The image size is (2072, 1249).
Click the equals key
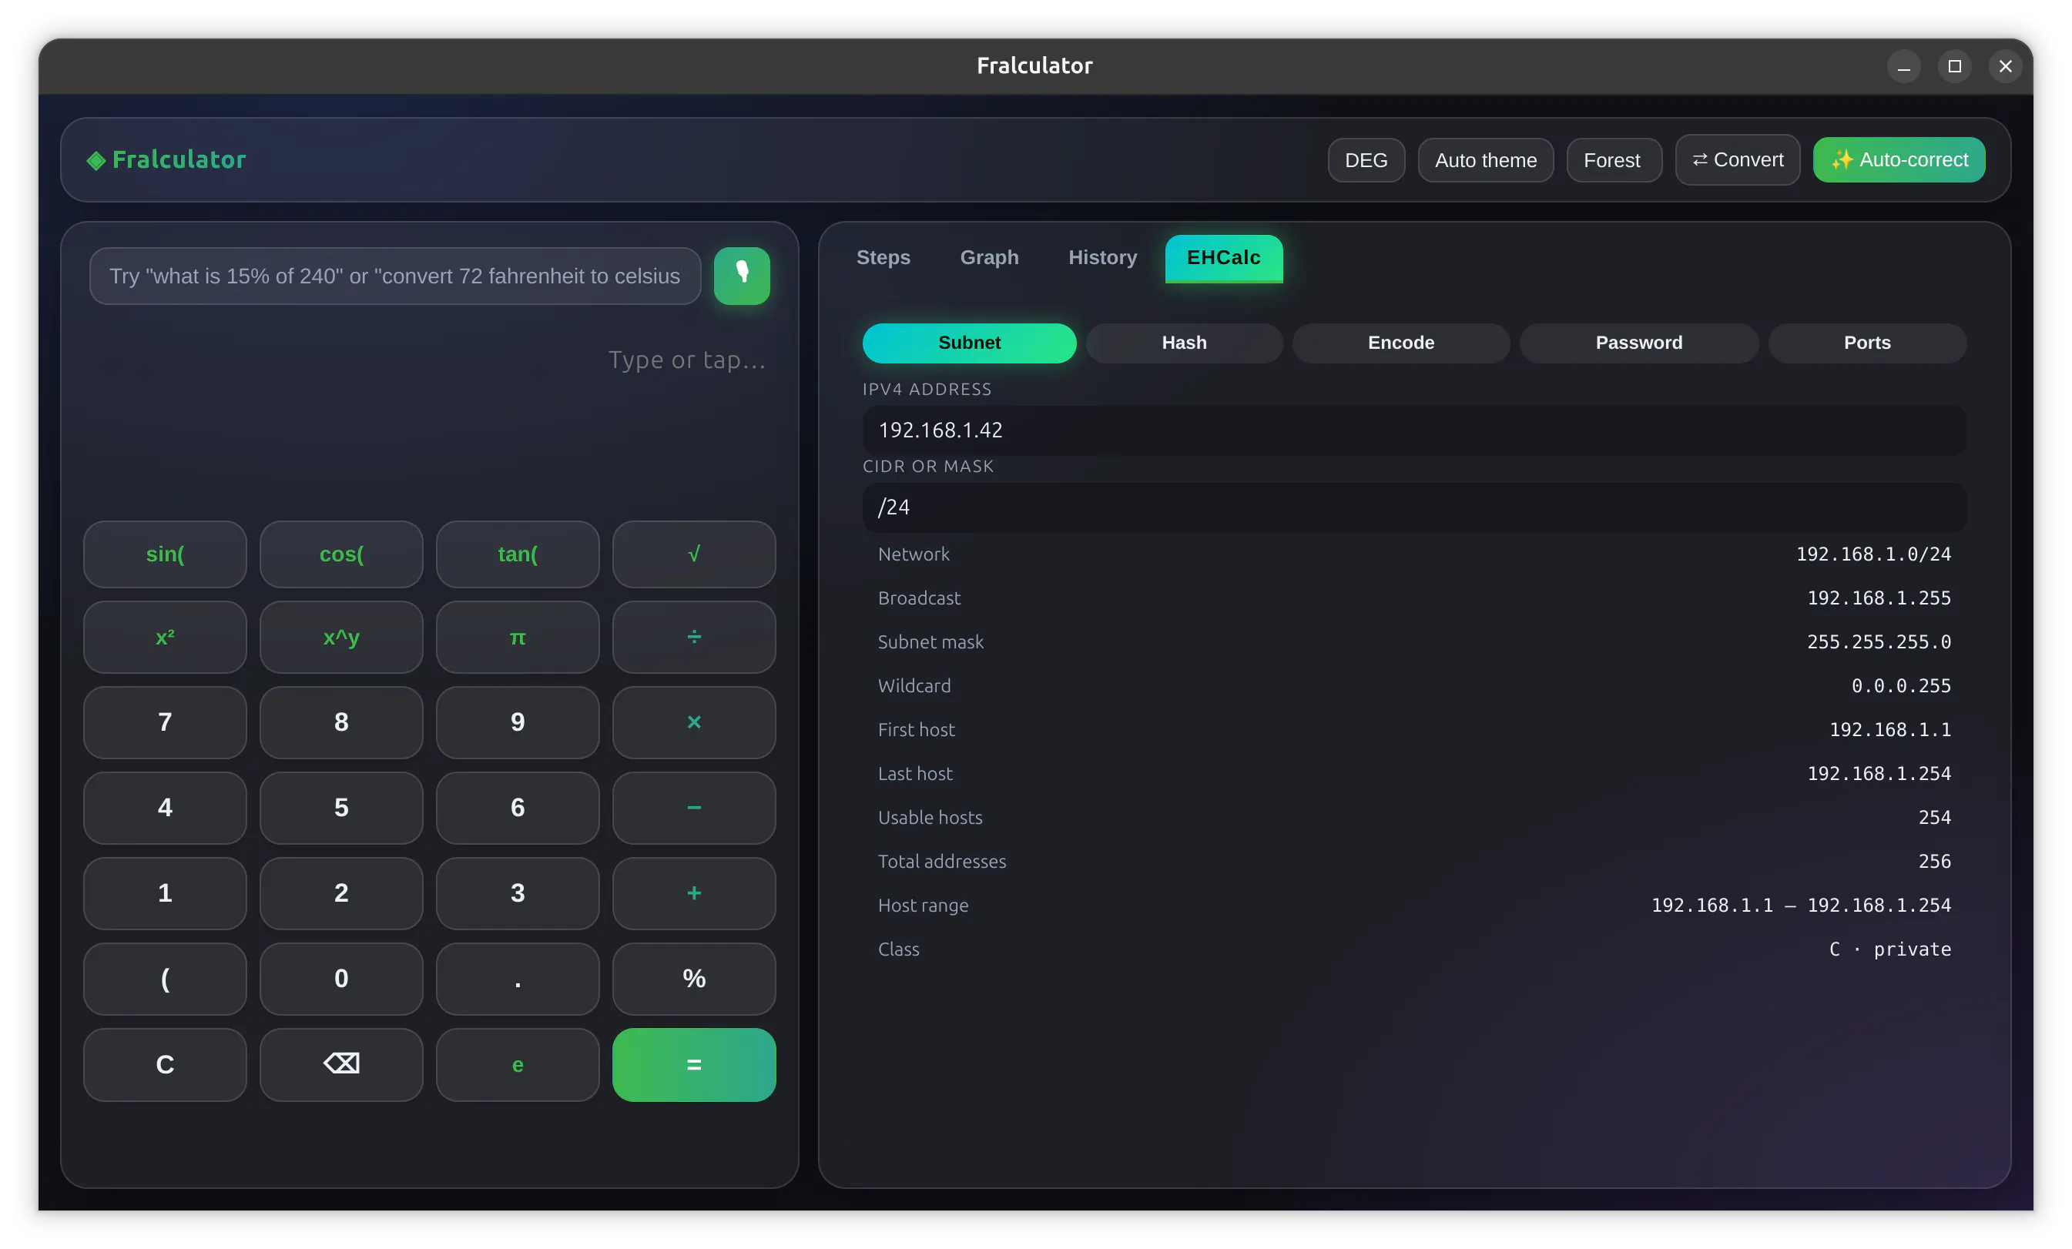click(x=694, y=1064)
